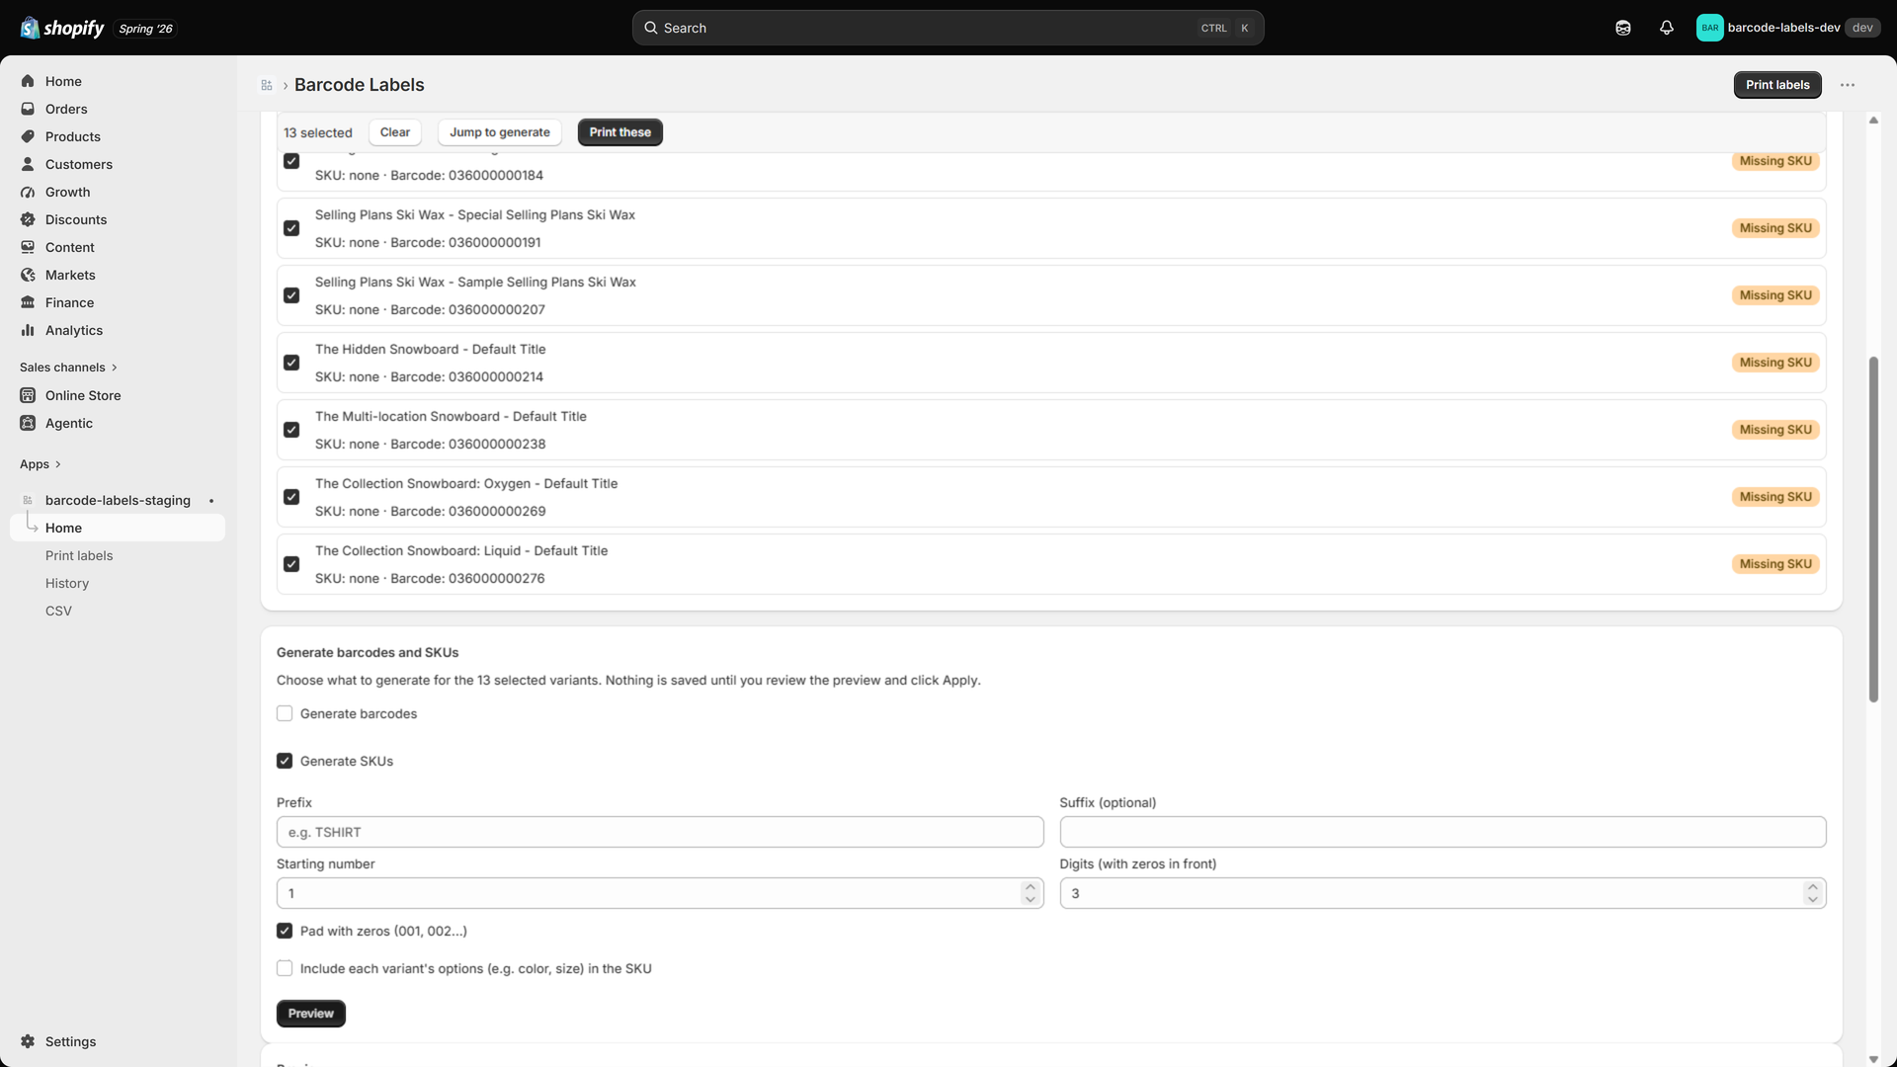The image size is (1897, 1067).
Task: Click Missing SKU badge on Hidden Snowboard row
Action: tap(1775, 363)
